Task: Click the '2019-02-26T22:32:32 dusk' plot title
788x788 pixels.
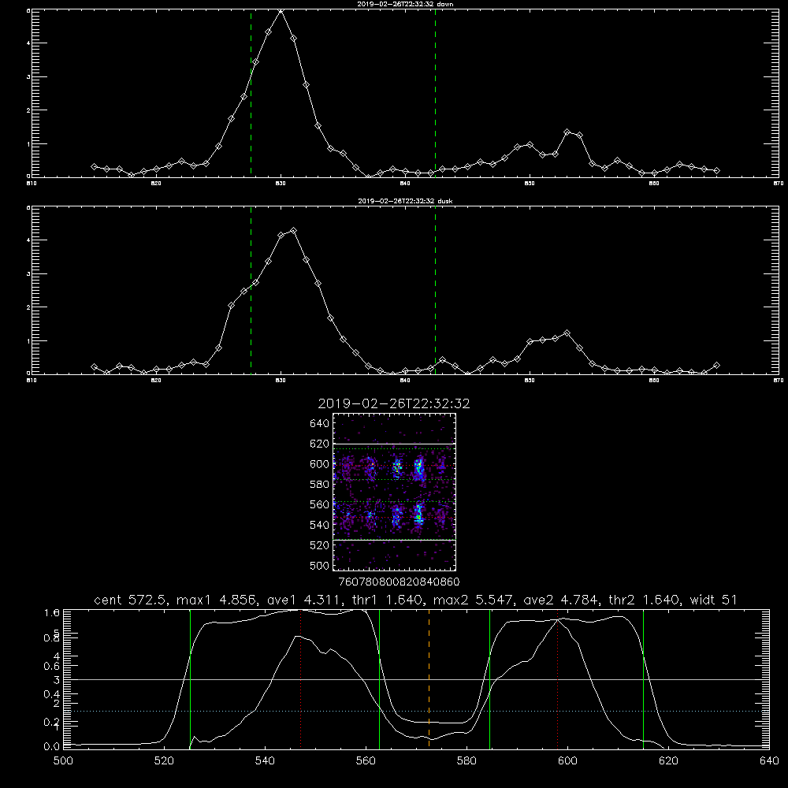Action: pyautogui.click(x=405, y=201)
